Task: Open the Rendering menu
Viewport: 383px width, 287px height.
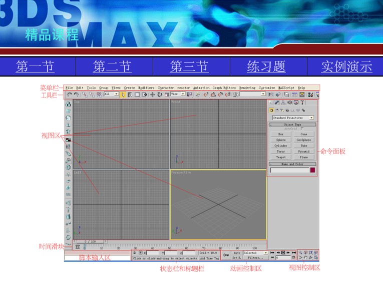Action: tap(247, 88)
